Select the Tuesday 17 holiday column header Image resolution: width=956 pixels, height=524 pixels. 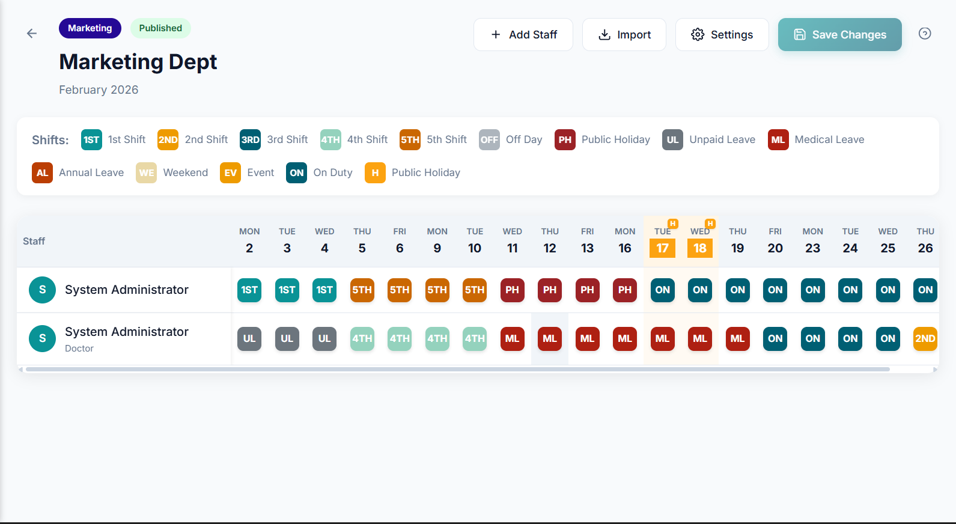click(x=662, y=242)
